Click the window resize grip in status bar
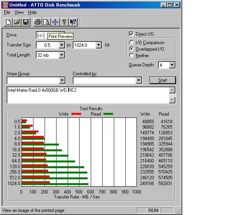Viewport: 246px width, 215px height. click(x=178, y=210)
